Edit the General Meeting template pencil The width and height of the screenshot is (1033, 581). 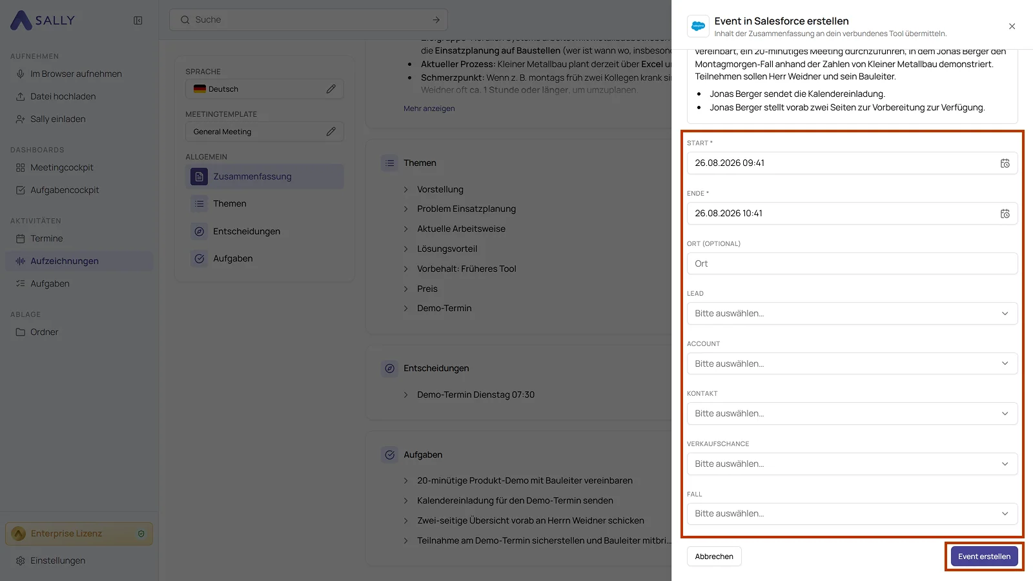331,132
